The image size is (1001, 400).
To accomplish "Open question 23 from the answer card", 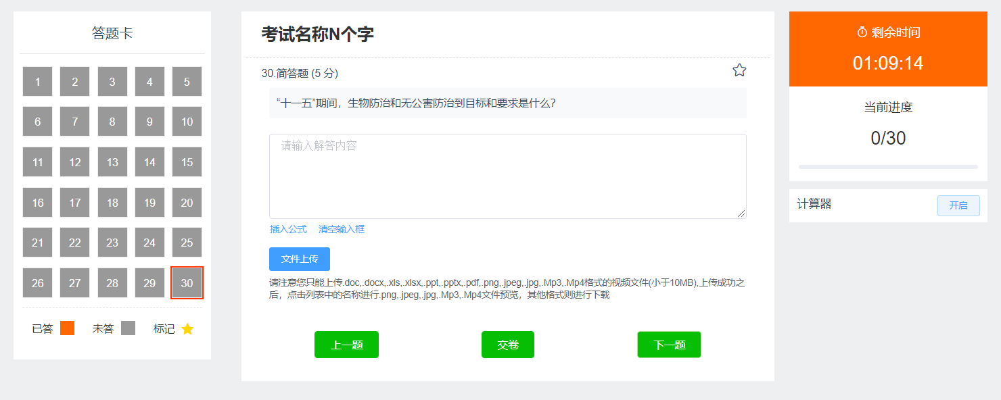I will (112, 243).
